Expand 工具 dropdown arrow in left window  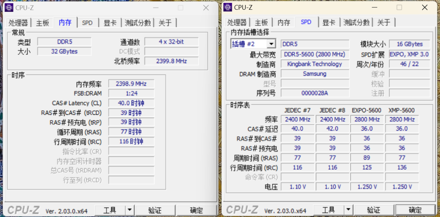point(130,210)
